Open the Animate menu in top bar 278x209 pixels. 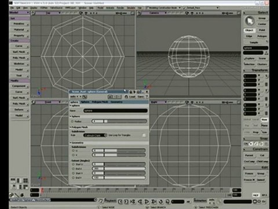110,8
